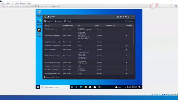Click the 6379 port value

[80, 46]
